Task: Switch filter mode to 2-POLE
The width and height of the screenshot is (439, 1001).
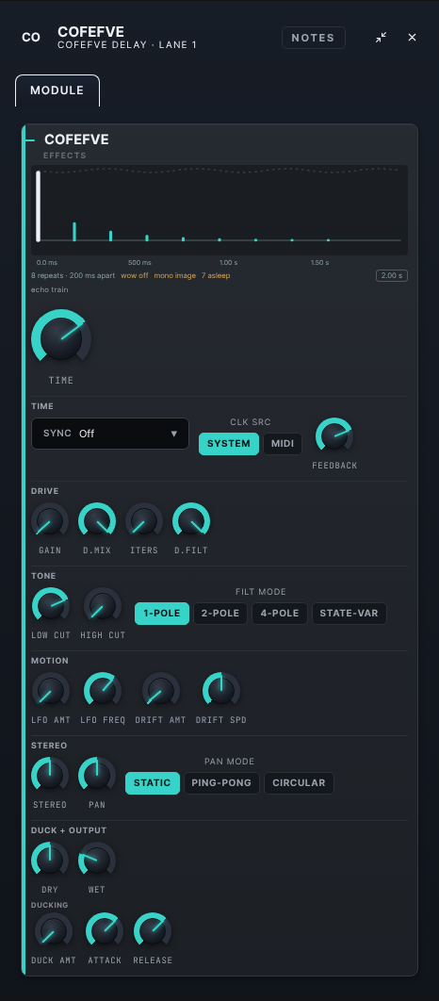Action: [220, 614]
